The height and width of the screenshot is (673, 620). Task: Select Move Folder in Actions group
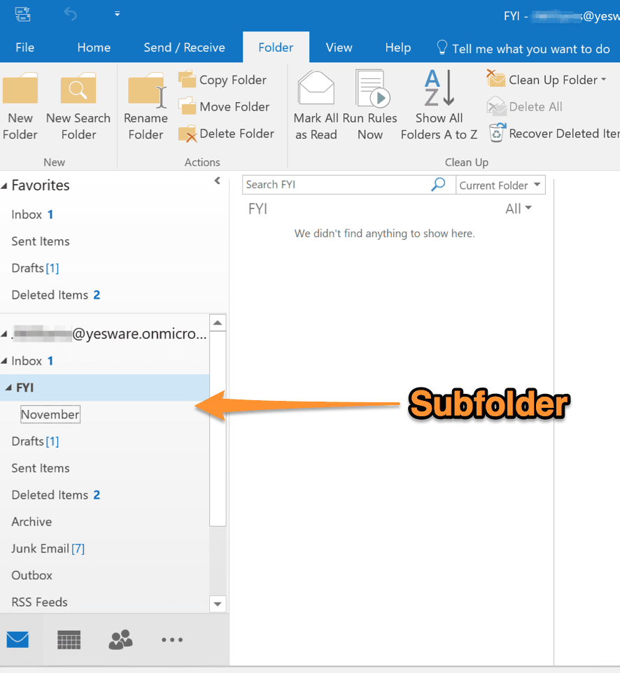224,106
